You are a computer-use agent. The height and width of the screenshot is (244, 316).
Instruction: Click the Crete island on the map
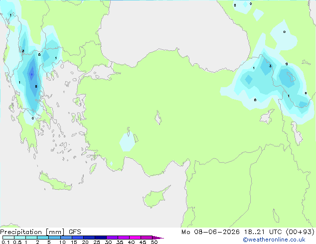55,182
